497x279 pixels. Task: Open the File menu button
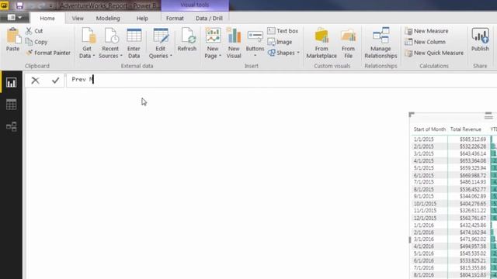(x=15, y=17)
